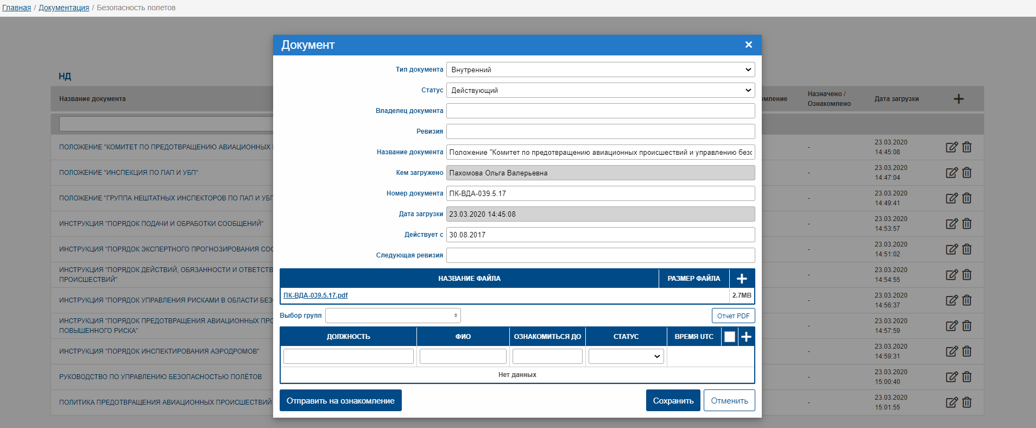This screenshot has width=1036, height=428.
Task: Delete the document loaded at 14:49:41
Action: pyautogui.click(x=967, y=198)
